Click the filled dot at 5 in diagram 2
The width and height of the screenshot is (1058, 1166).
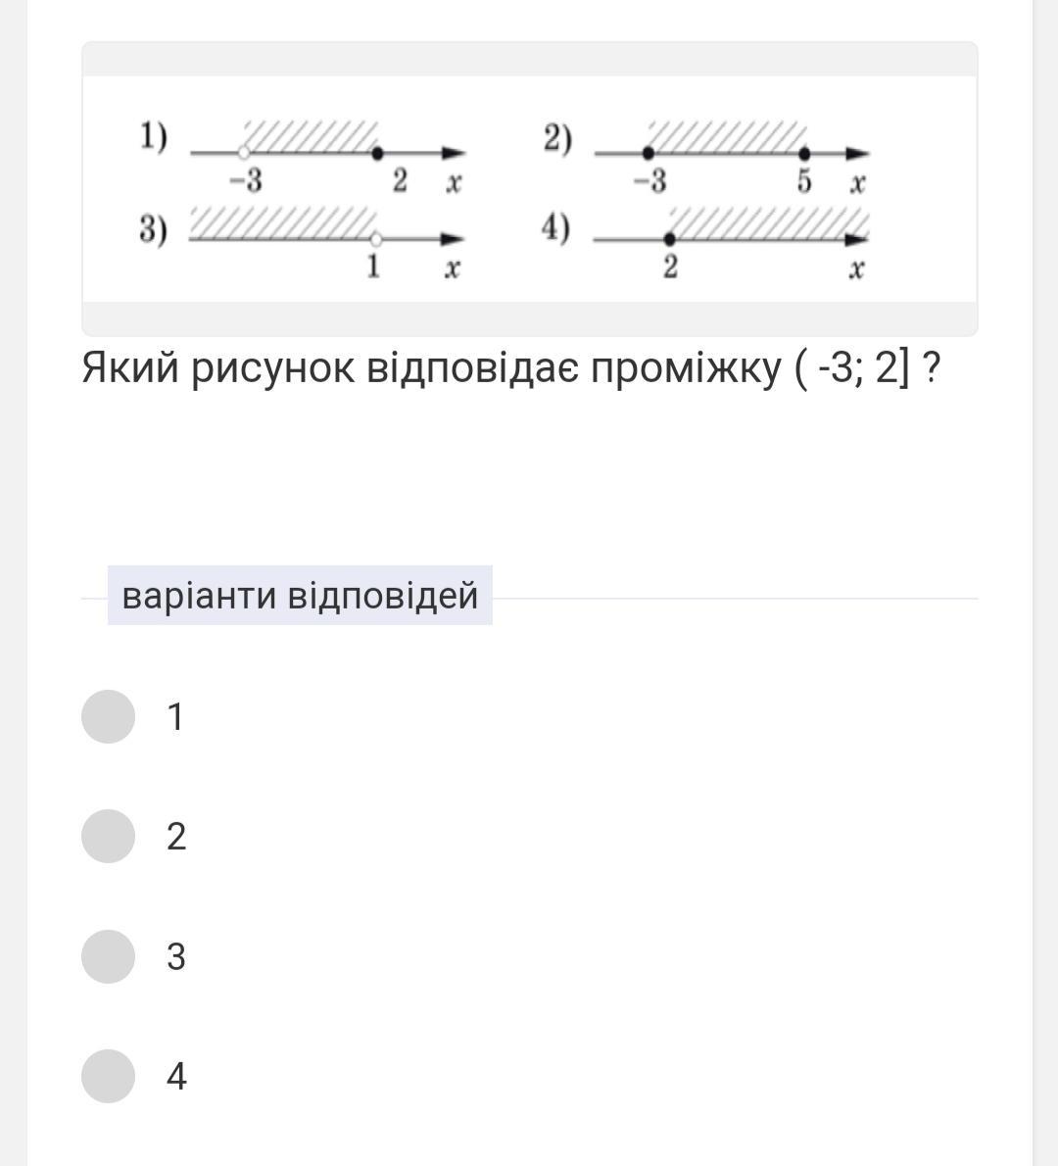pos(804,154)
